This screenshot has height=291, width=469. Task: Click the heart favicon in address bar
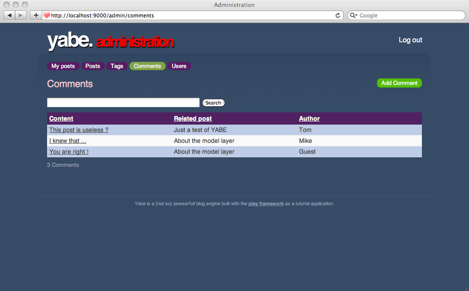click(x=47, y=15)
